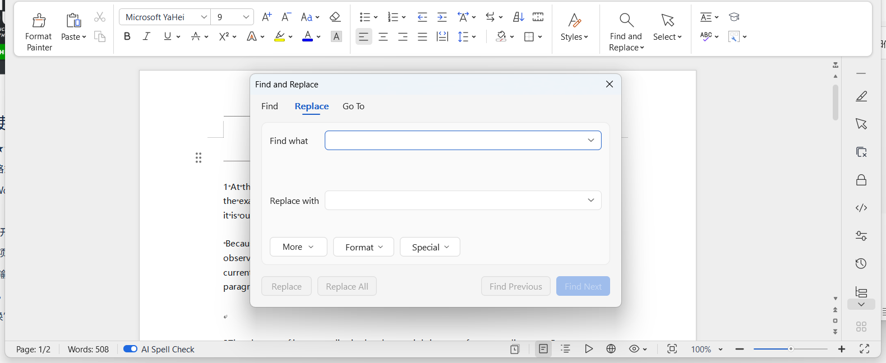Toggle the AI Spell Check switch

tap(130, 349)
